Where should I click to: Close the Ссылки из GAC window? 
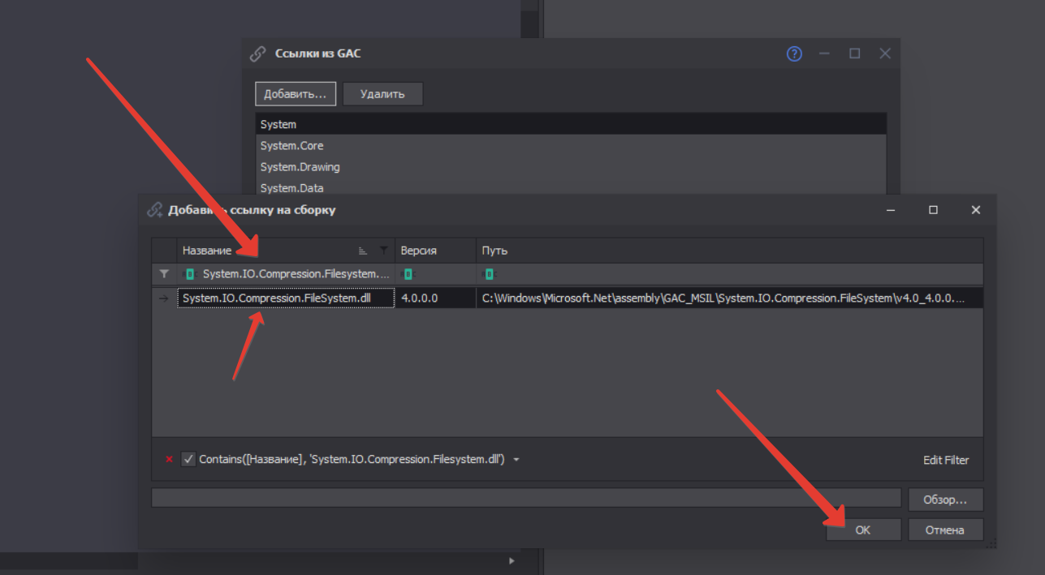[x=885, y=54]
